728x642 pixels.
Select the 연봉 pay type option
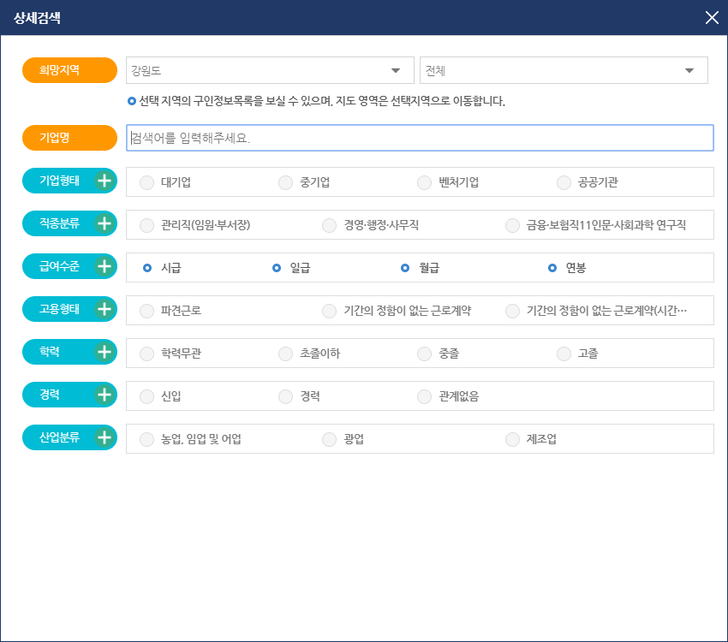(552, 266)
